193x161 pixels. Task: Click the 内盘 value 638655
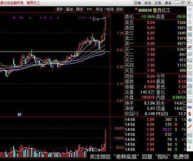click(x=179, y=97)
